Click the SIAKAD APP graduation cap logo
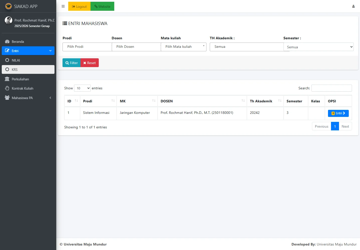The image size is (360, 250). click(x=8, y=6)
